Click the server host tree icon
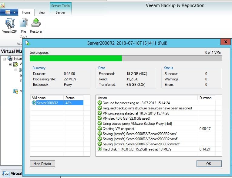 (21, 70)
